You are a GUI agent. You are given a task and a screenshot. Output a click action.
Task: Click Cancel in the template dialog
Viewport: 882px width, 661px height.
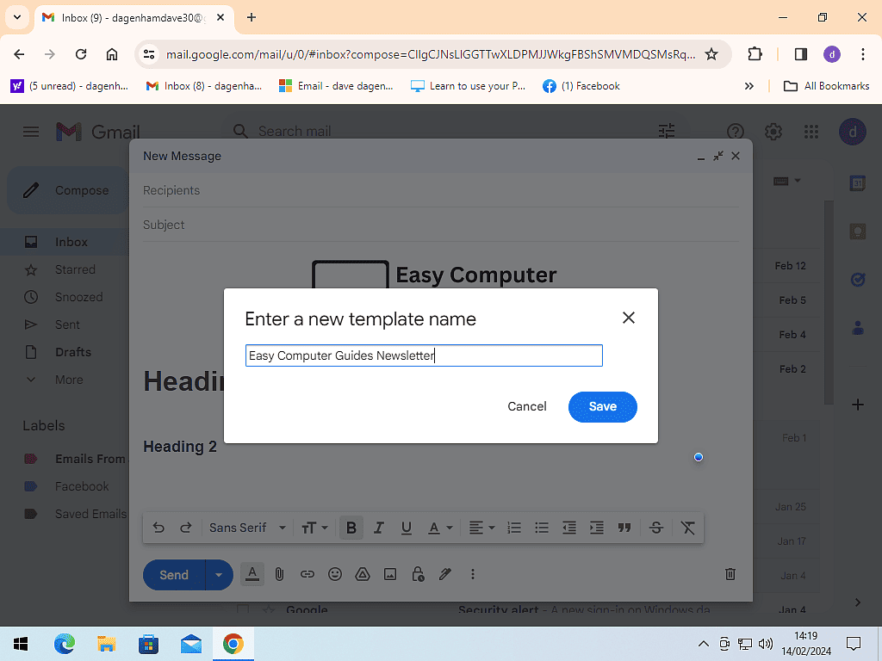(x=526, y=406)
